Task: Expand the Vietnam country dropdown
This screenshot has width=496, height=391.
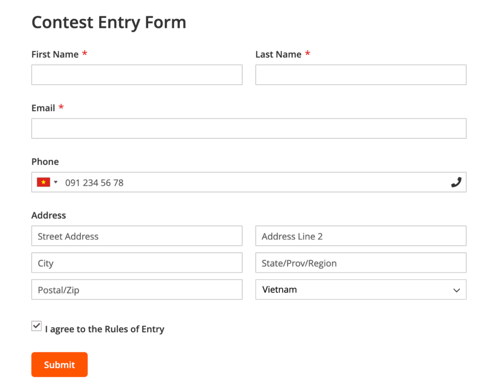Action: (x=360, y=289)
